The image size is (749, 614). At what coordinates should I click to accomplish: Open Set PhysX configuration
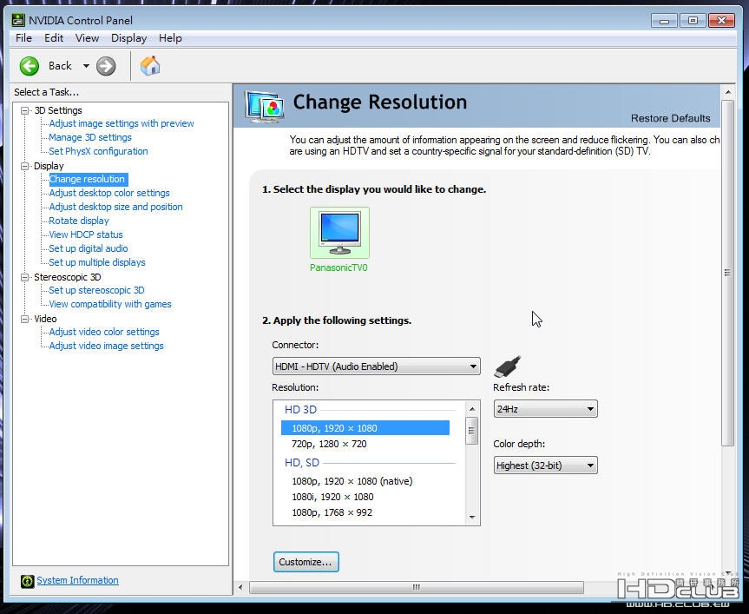[x=98, y=151]
